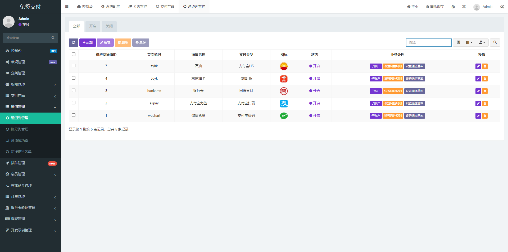Click 清除缓存 in top bar
508x252 pixels.
click(x=435, y=7)
